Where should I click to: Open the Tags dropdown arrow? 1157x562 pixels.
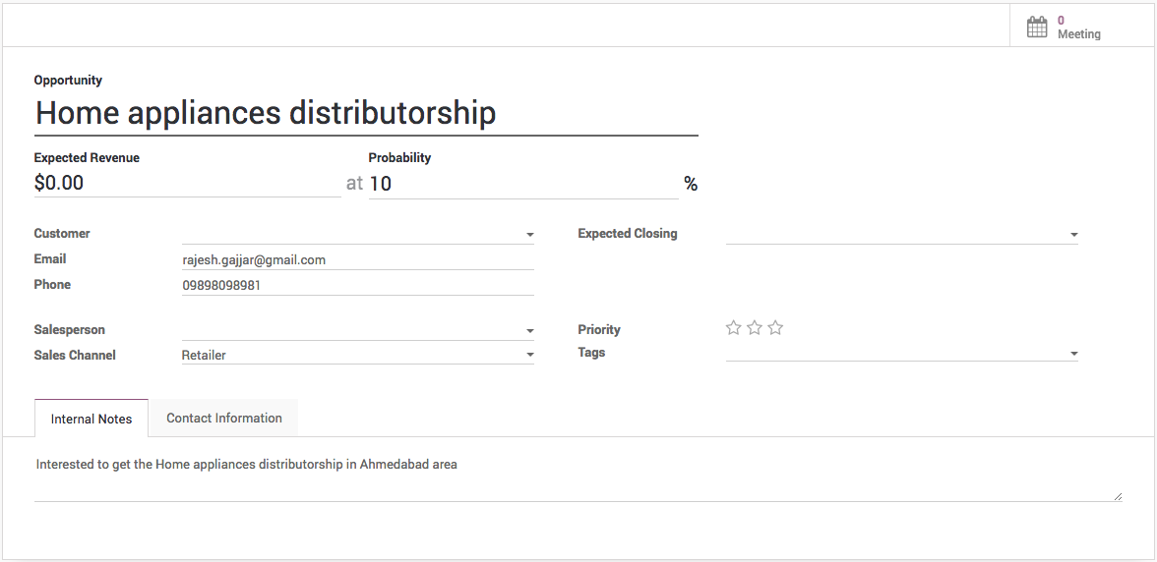1073,354
